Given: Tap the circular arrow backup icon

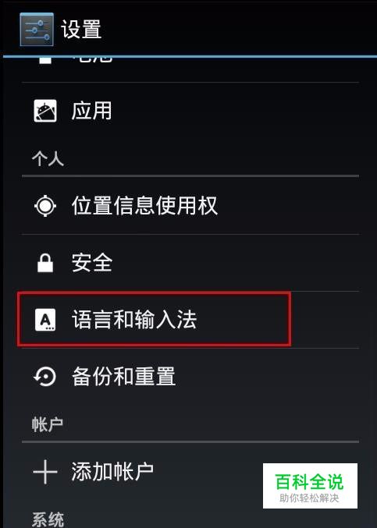Looking at the screenshot, I should [45, 376].
